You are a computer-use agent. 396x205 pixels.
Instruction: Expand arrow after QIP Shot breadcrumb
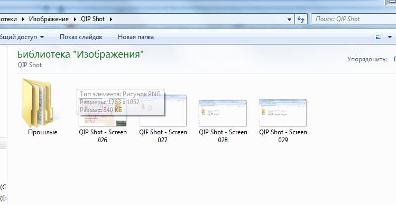coord(111,19)
